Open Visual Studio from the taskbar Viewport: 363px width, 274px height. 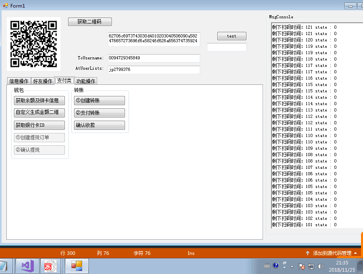[x=28, y=266]
